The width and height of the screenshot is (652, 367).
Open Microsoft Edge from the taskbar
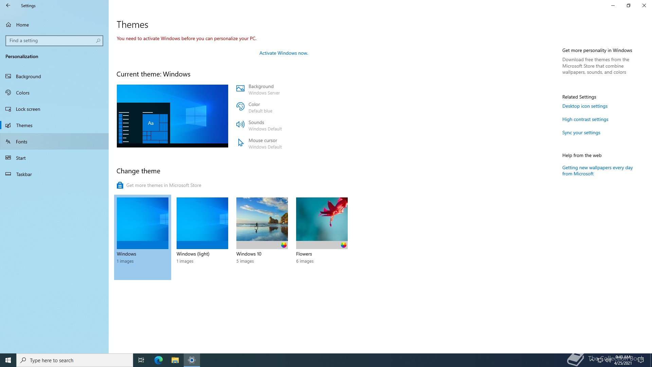[159, 360]
